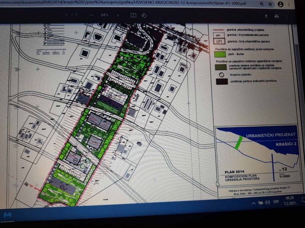305x228 pixels.
Task: Click the 'URBANISTIČKI PROJEKAT' title text
Action: [x=271, y=135]
